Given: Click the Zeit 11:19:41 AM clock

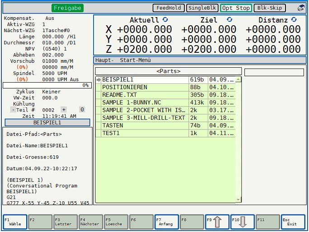Looking at the screenshot, I should coord(59,116).
